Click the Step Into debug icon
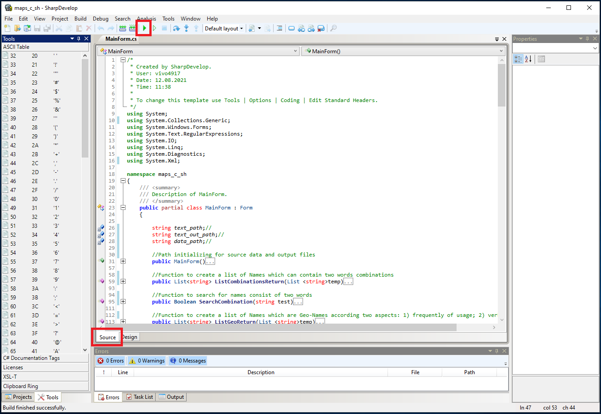Screen dimensions: 601x414 (x=186, y=28)
